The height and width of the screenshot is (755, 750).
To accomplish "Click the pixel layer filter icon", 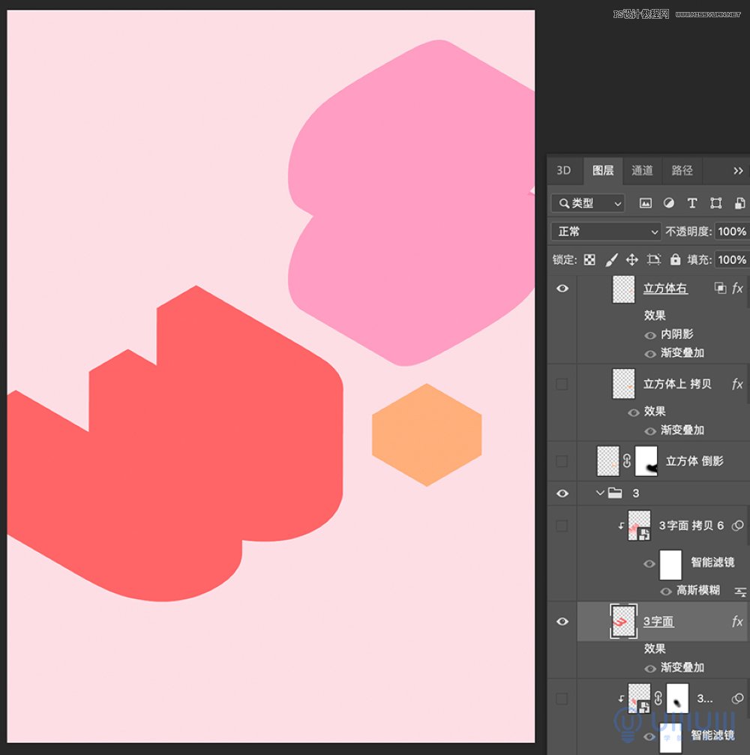I will [x=645, y=203].
